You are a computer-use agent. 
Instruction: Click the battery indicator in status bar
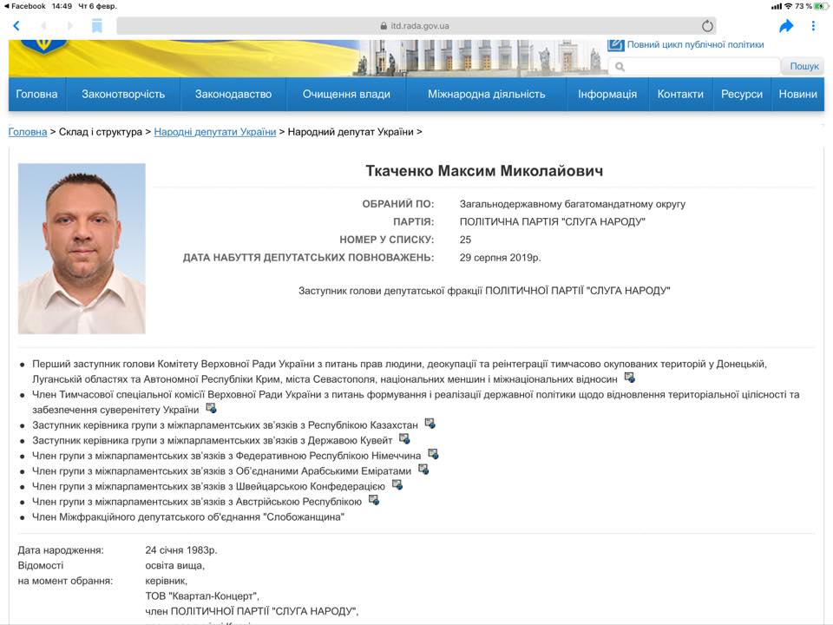(821, 6)
